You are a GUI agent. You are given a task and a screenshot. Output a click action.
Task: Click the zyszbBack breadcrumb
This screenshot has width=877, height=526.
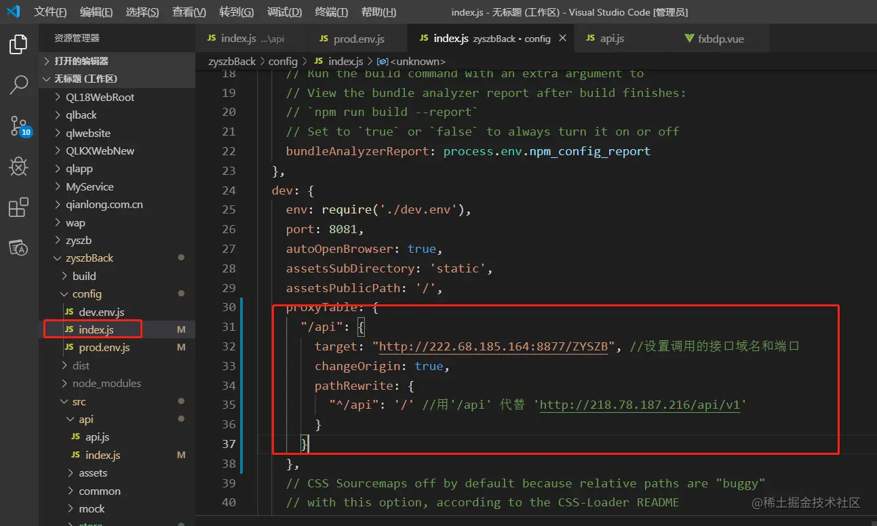[232, 61]
